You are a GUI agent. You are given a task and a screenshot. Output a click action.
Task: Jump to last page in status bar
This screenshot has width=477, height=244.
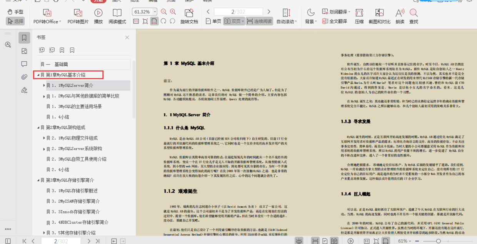click(98, 241)
